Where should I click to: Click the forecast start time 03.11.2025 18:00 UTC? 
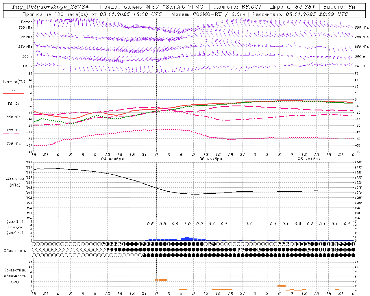tap(131, 14)
